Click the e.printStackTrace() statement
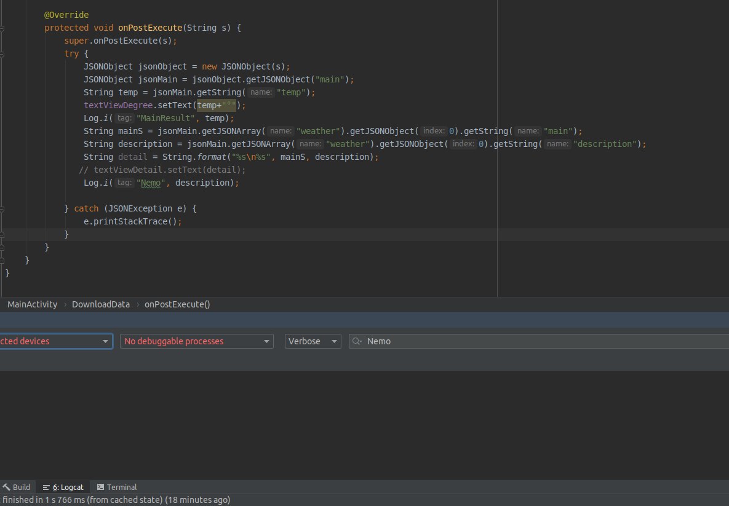 pos(133,221)
